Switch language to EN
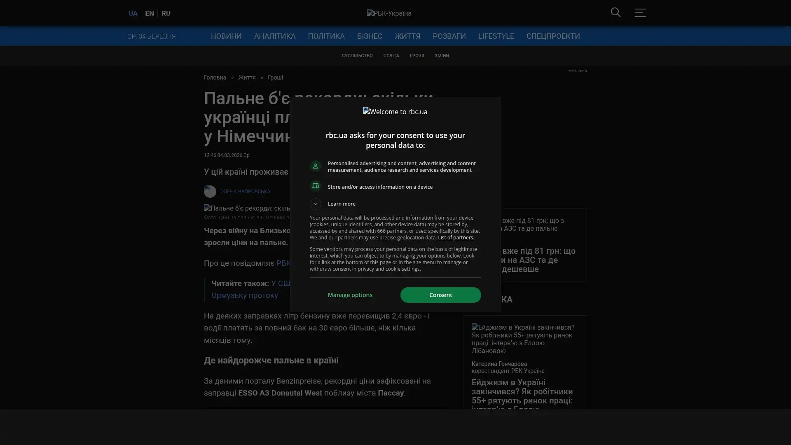791x445 pixels. click(x=149, y=13)
